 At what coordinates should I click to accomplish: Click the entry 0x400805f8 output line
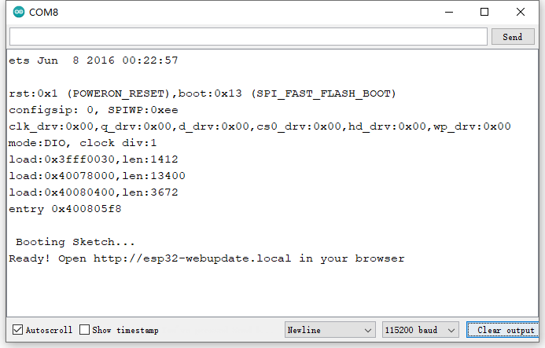tap(65, 209)
